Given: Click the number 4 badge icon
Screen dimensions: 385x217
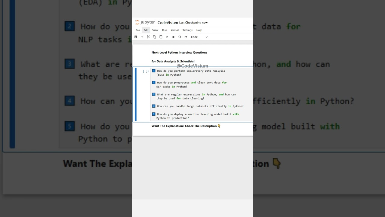Looking at the screenshot, I should (x=154, y=106).
